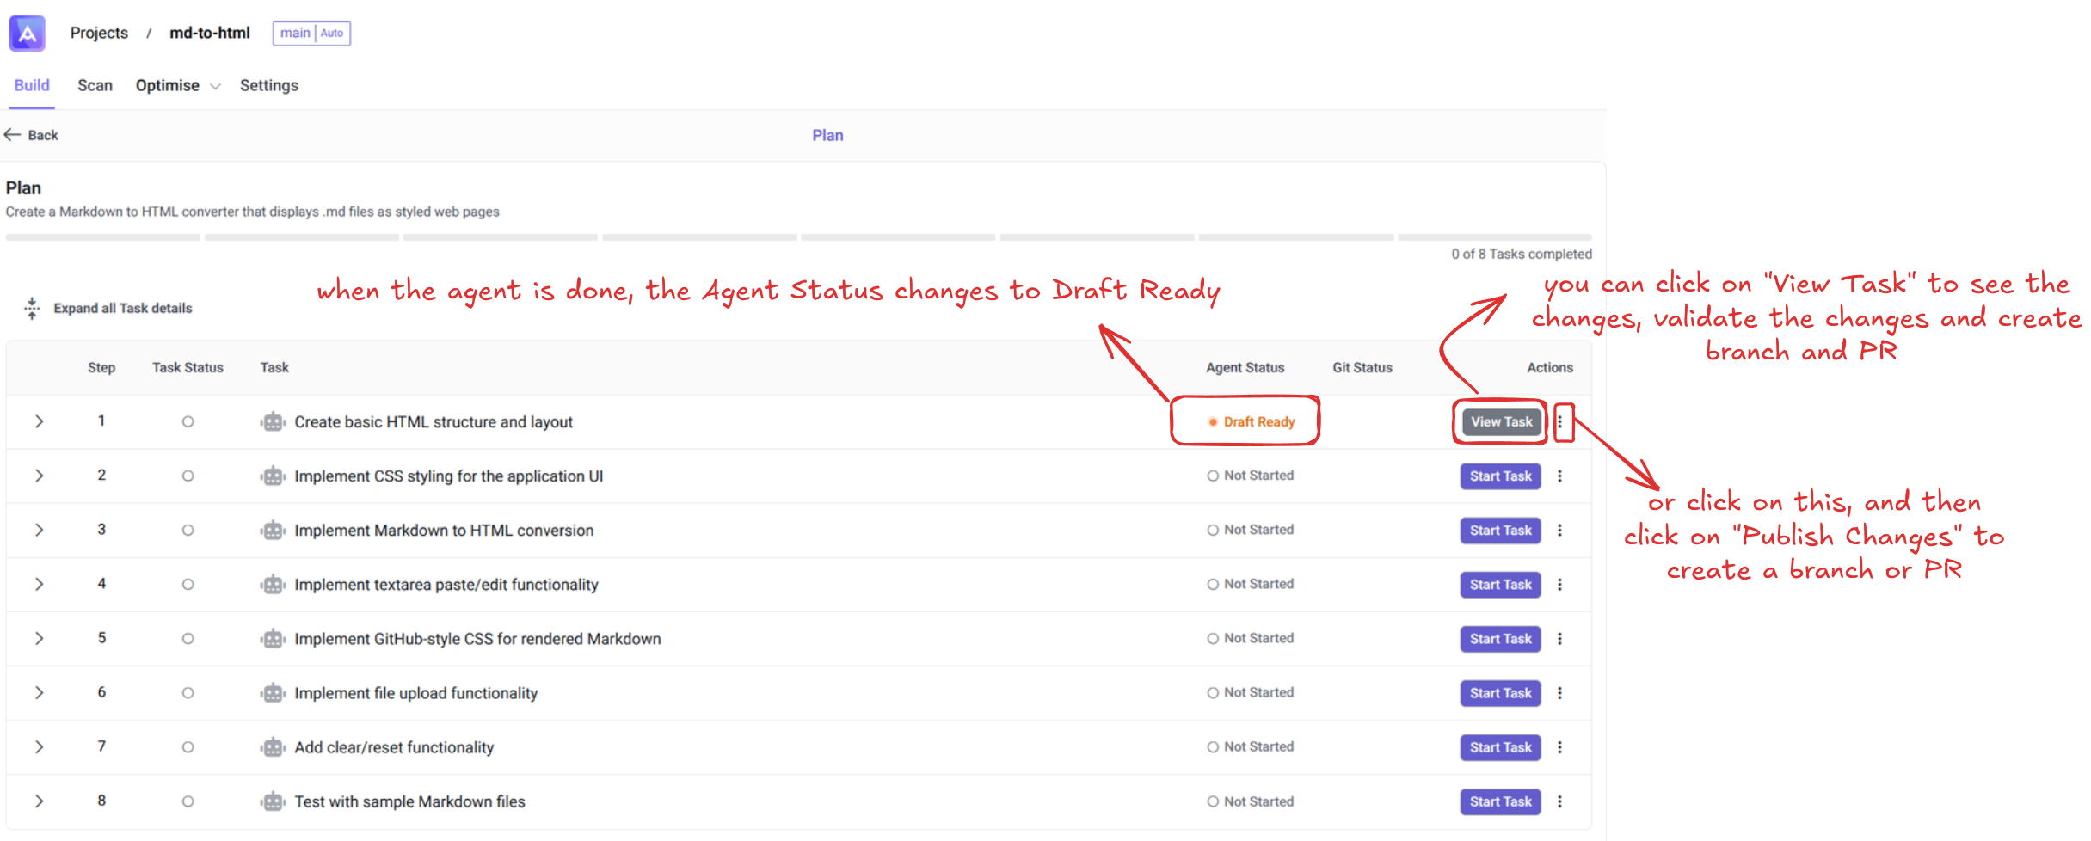Switch to the Scan tab
The height and width of the screenshot is (841, 2091).
[95, 86]
